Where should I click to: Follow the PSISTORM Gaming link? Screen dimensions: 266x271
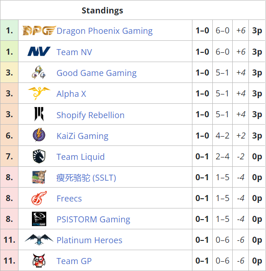coord(93,220)
